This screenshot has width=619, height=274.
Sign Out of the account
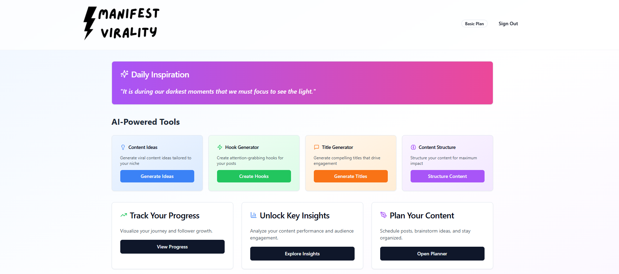point(508,23)
